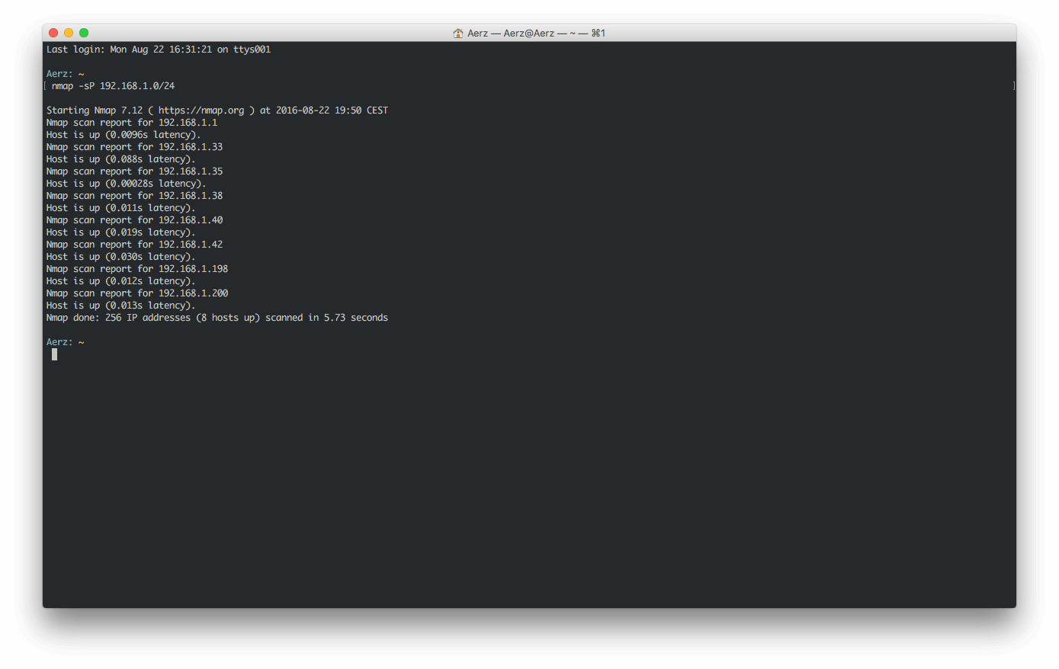Click the 0.00028s latency host line
The width and height of the screenshot is (1059, 669).
(126, 184)
